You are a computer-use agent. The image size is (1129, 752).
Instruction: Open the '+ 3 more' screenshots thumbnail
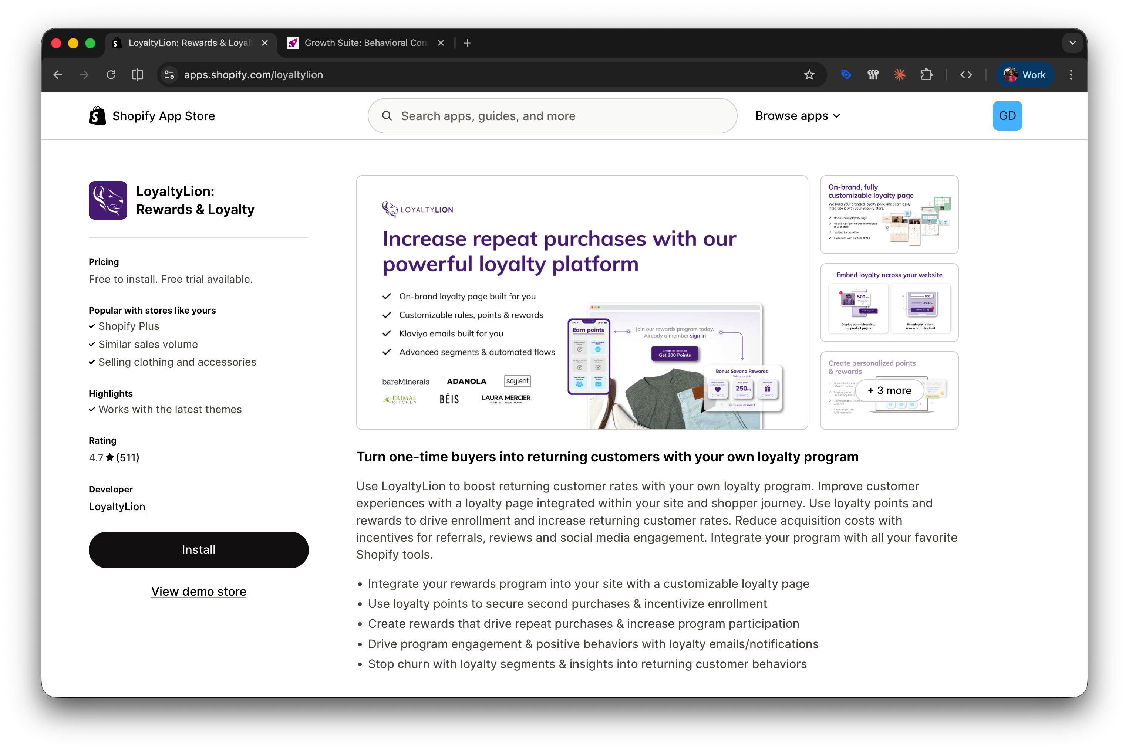[889, 390]
